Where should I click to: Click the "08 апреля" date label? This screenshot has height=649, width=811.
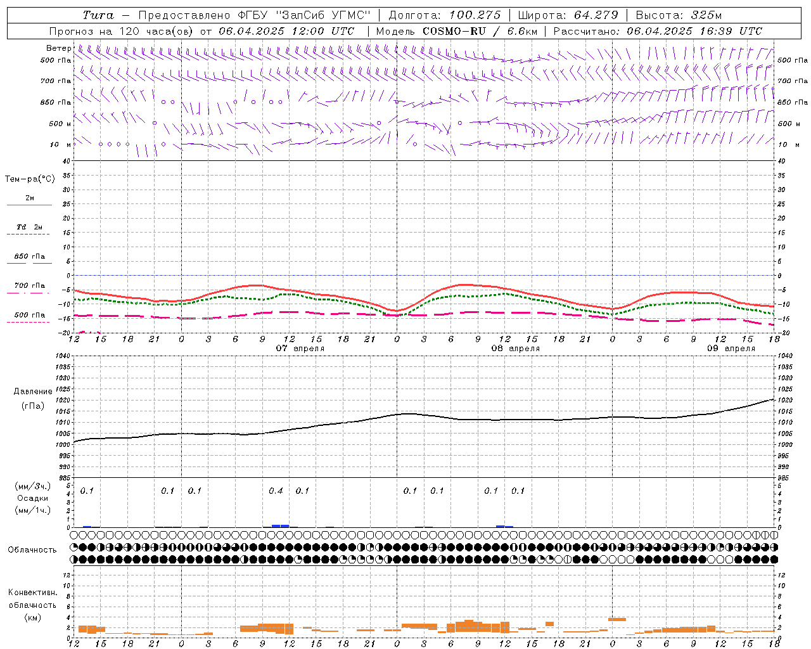516,349
